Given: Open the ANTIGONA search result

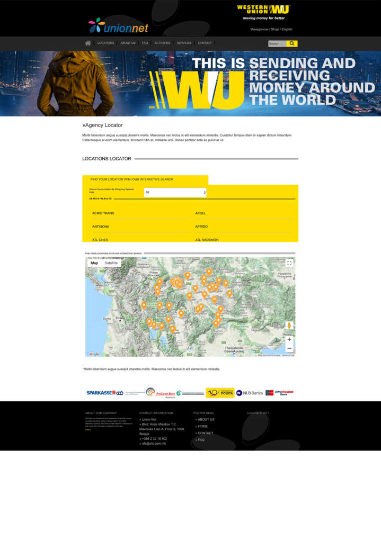Looking at the screenshot, I should click(x=101, y=227).
